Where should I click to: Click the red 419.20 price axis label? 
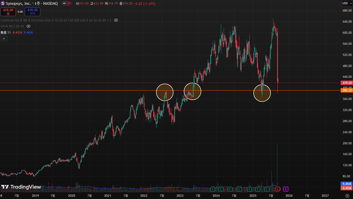(x=347, y=83)
